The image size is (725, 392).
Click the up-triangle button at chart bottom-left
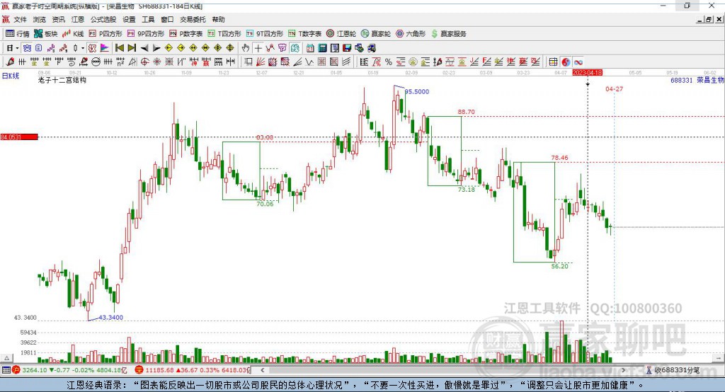6,358
